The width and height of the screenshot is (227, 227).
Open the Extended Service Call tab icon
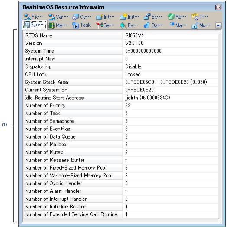(147, 17)
